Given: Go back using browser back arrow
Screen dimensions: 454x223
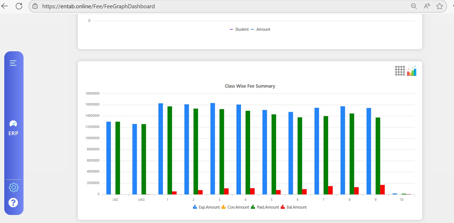Looking at the screenshot, I should (5, 6).
